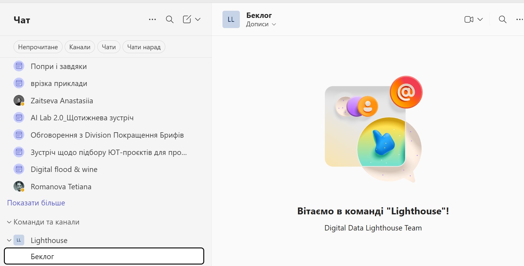Image resolution: width=524 pixels, height=266 pixels.
Task: Open the video call camera icon
Action: (x=469, y=19)
